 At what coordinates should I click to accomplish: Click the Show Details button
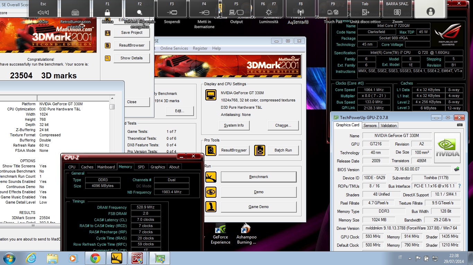tap(132, 58)
